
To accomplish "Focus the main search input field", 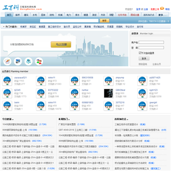I will pos(69,20).
